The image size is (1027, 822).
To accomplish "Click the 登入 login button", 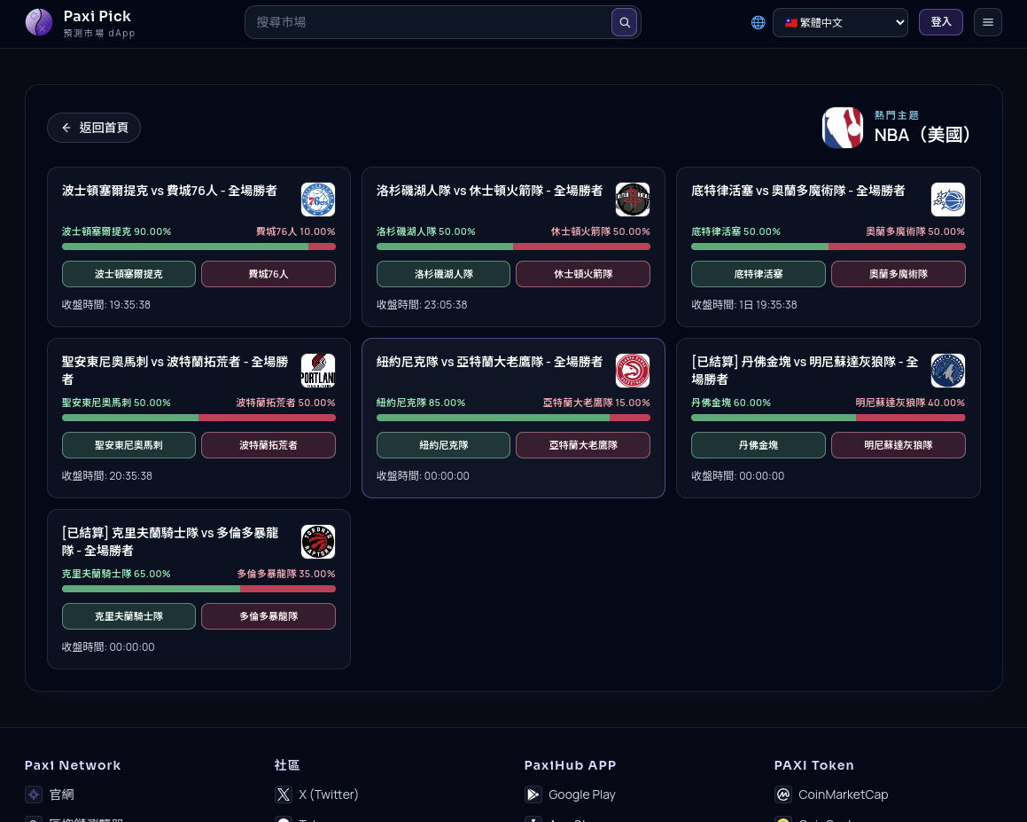I will (940, 22).
